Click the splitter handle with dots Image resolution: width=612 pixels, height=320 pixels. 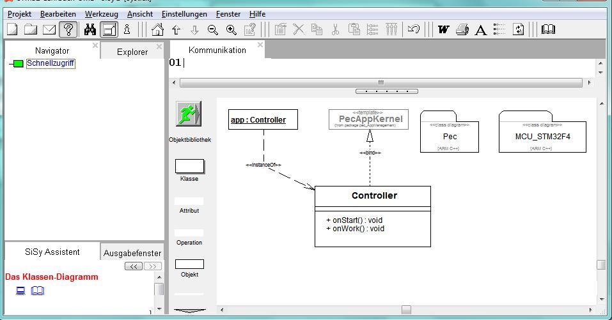click(387, 91)
